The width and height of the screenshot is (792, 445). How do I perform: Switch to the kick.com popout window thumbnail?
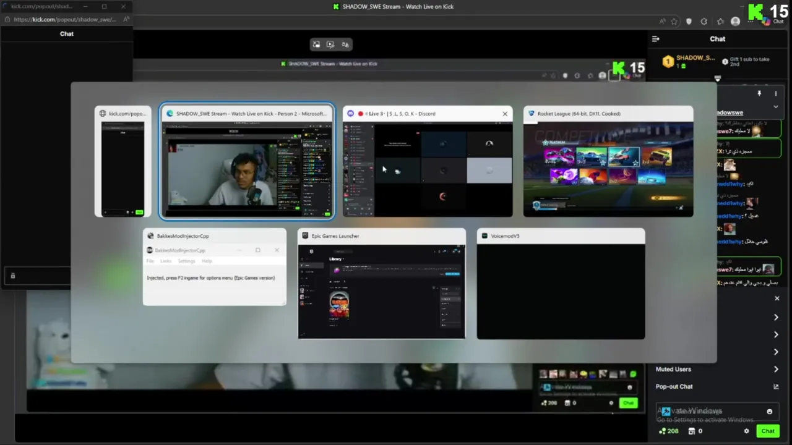click(123, 161)
